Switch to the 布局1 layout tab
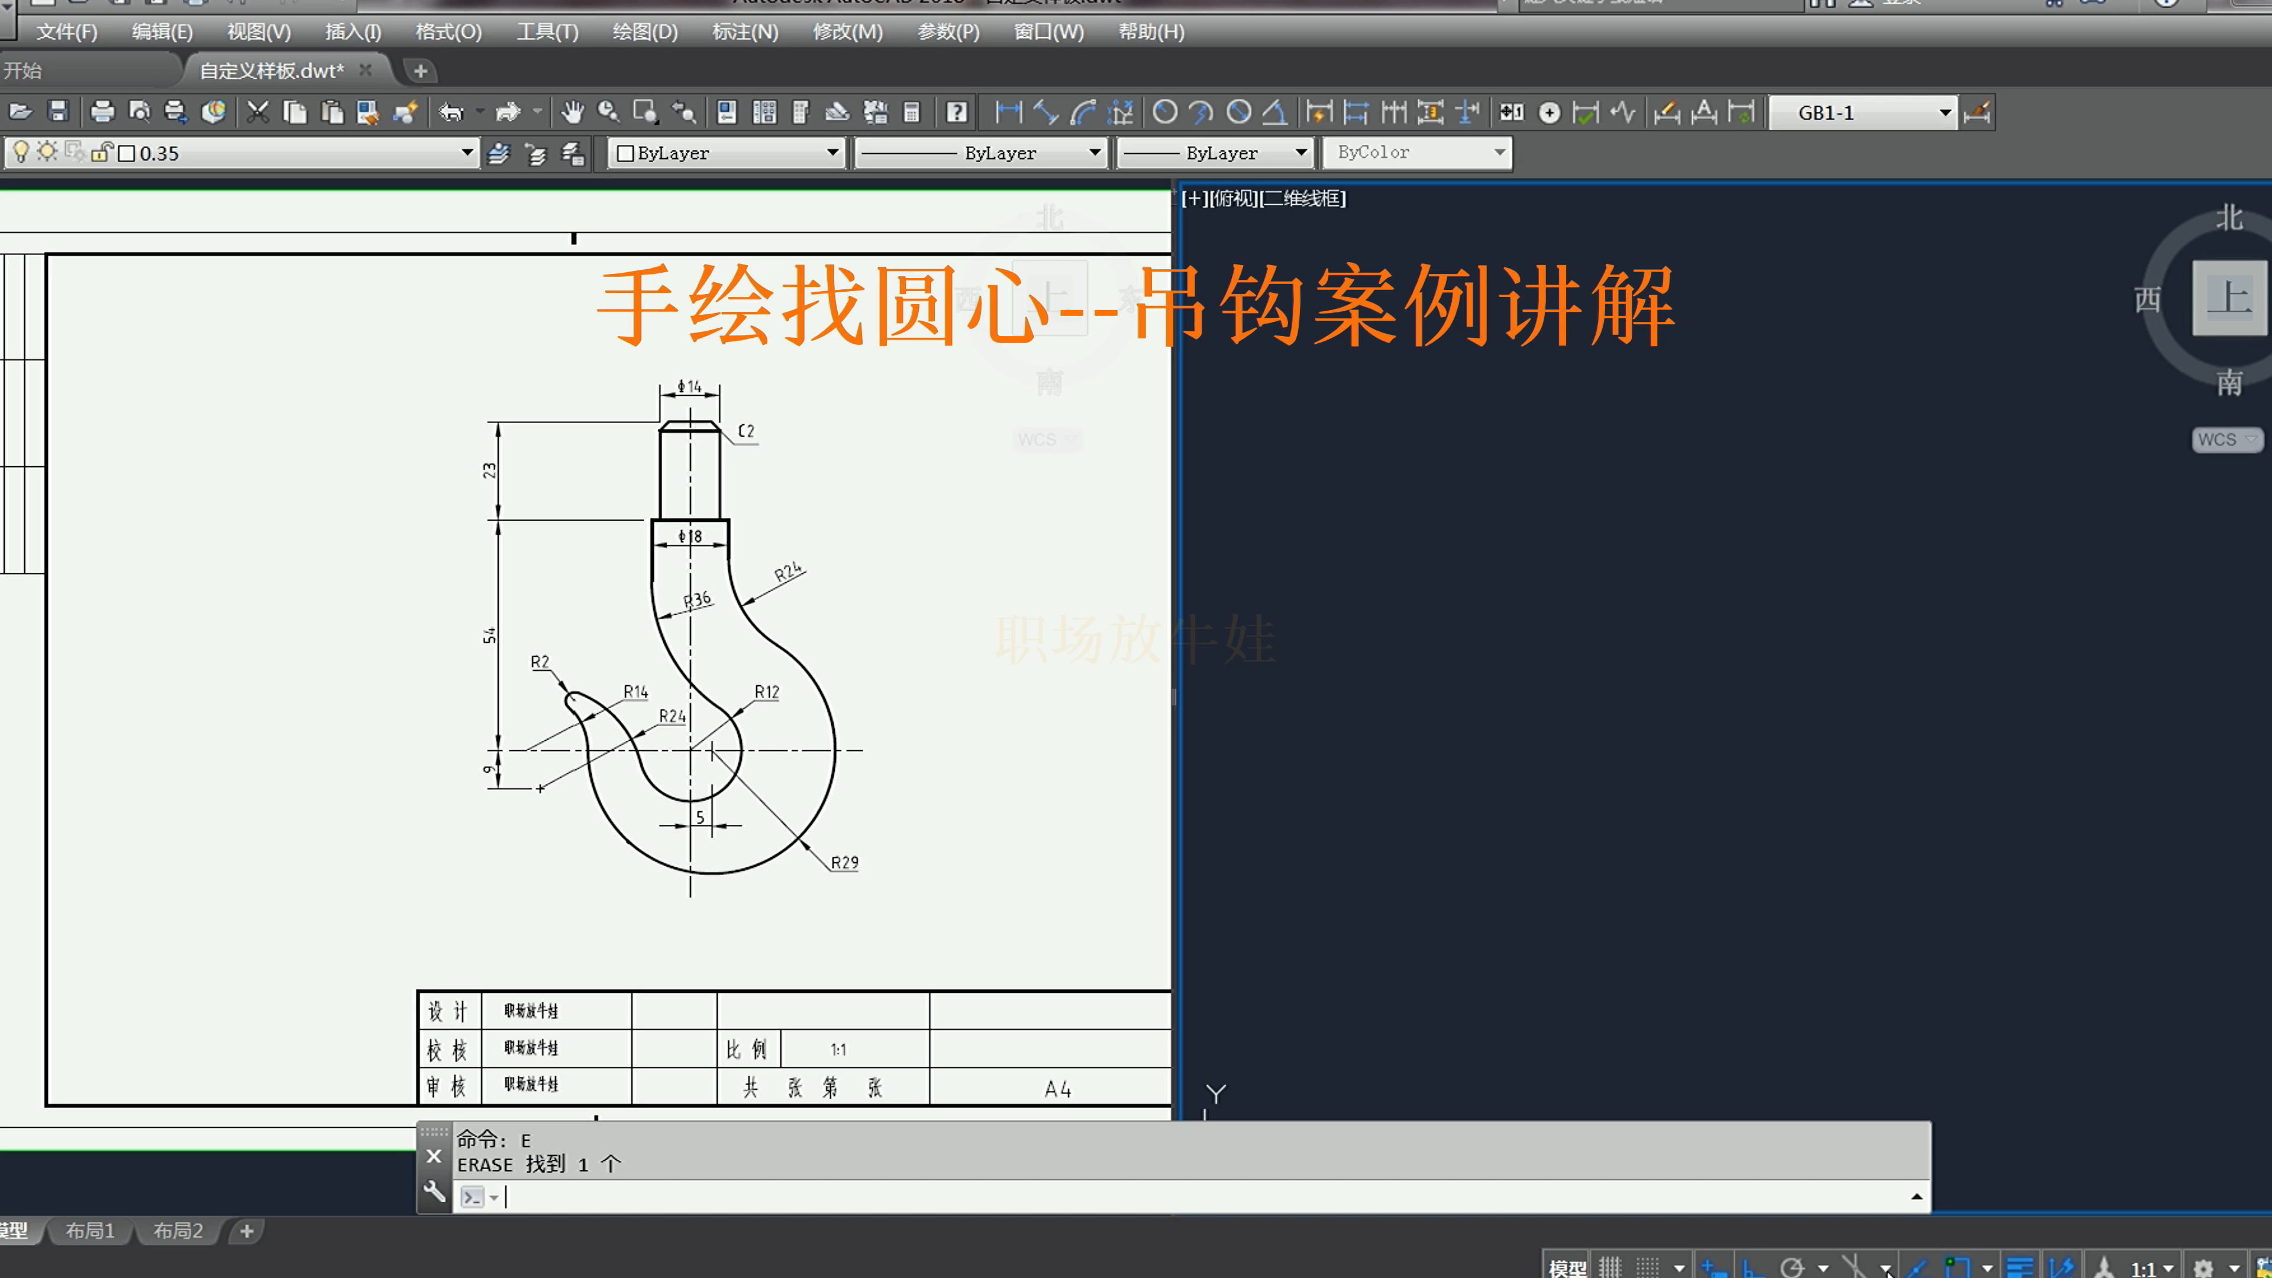Viewport: 2272px width, 1278px height. [90, 1231]
